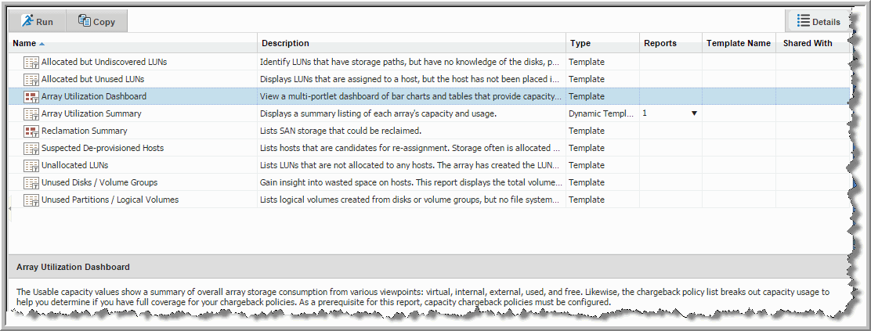Toggle the Details view button

[x=819, y=22]
